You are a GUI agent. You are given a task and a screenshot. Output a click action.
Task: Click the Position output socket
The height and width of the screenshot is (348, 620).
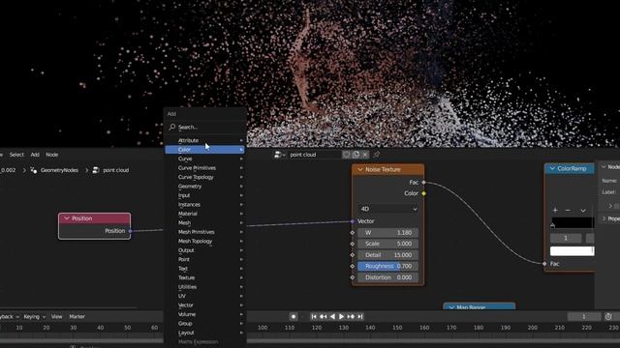[131, 231]
